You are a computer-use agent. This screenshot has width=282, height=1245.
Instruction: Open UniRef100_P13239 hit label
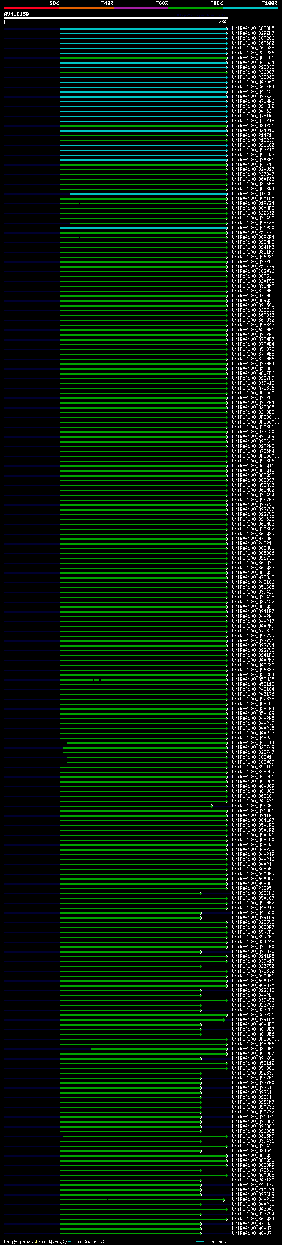253,140
